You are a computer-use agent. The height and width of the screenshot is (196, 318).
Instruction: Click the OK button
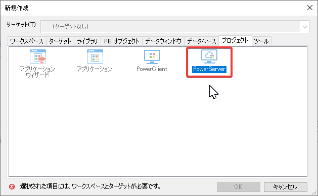238,187
